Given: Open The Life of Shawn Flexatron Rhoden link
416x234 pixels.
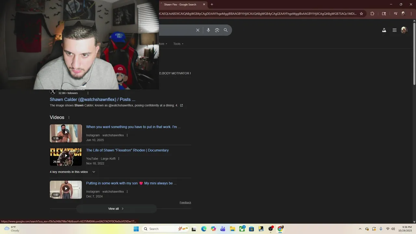Looking at the screenshot, I should pos(127,150).
